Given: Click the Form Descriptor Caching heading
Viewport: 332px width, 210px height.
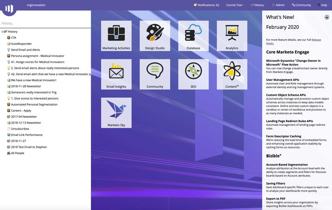Looking at the screenshot, I should point(283,136).
